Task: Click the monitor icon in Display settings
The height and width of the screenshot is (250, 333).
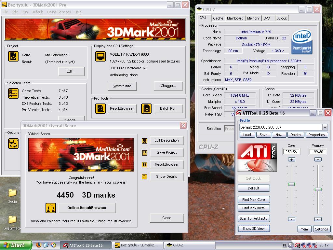Action: click(x=100, y=56)
